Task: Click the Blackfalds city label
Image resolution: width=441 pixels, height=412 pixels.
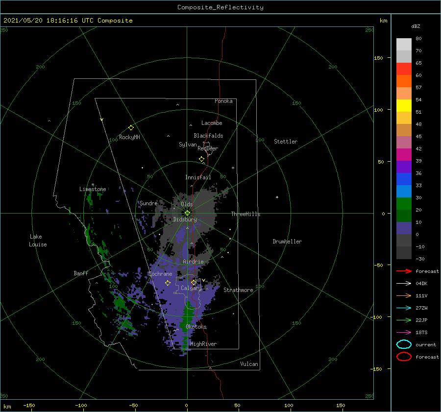Action: pos(208,136)
